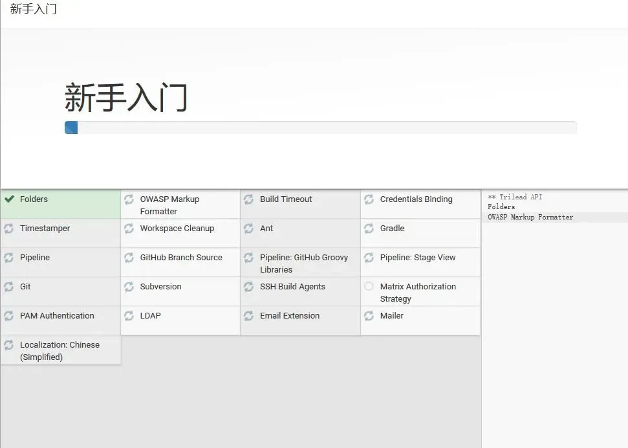Click the spinner next to Email Extension
Viewport: 628px width, 448px height.
[x=248, y=315]
